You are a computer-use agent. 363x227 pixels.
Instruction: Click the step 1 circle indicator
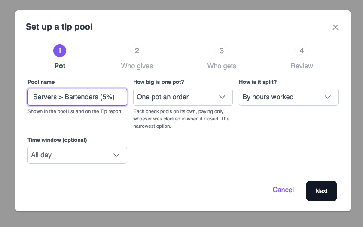coord(60,51)
